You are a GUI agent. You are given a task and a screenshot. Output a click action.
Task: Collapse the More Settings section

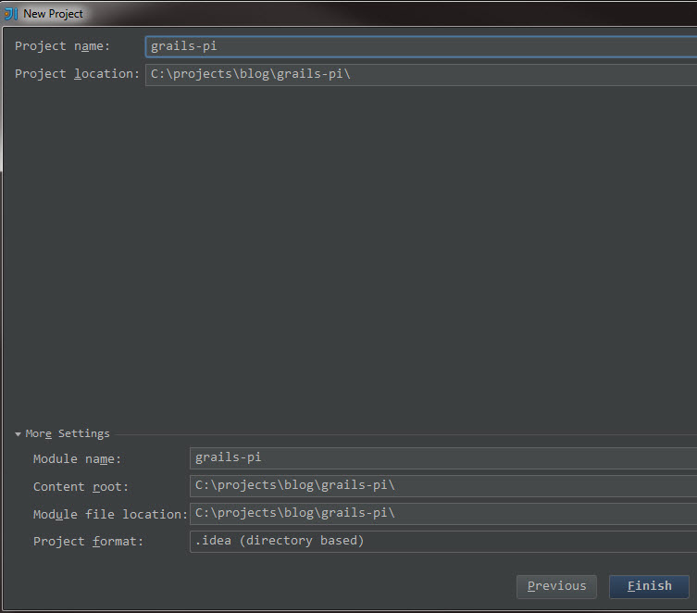coord(18,434)
